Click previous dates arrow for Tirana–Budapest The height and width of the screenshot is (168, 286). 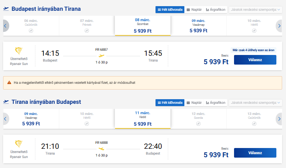[x=5, y=119]
